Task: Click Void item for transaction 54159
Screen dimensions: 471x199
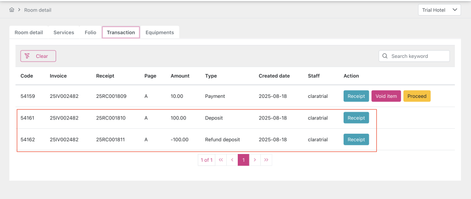Action: 386,96
